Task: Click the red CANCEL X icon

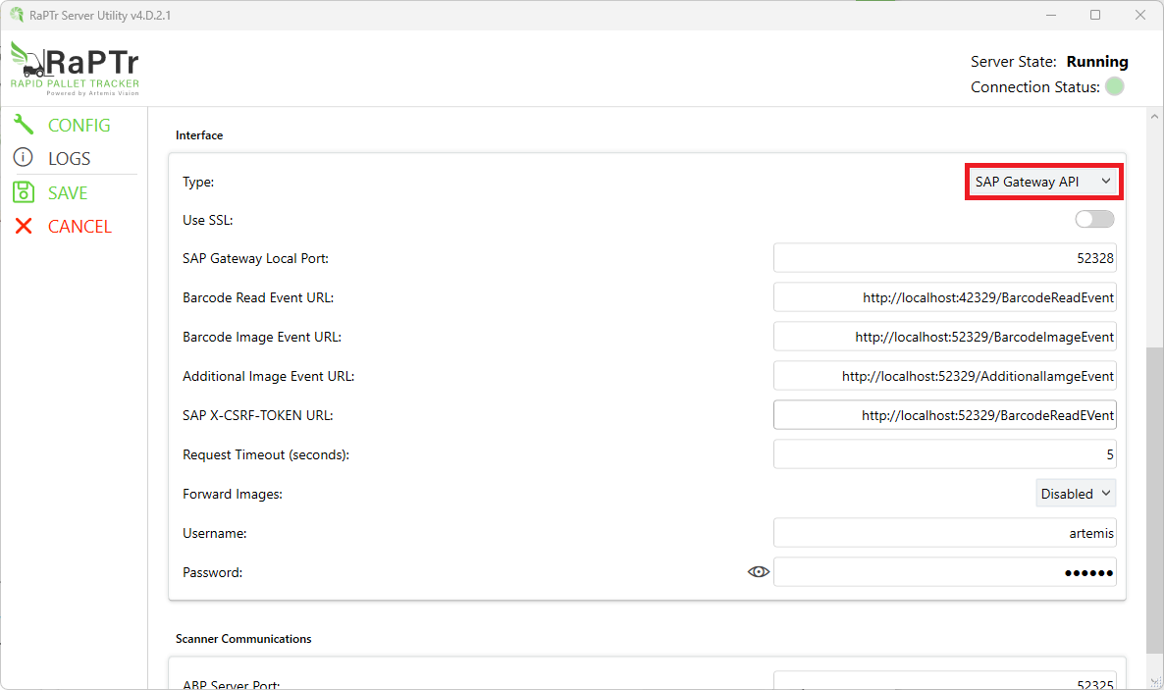Action: pos(24,226)
